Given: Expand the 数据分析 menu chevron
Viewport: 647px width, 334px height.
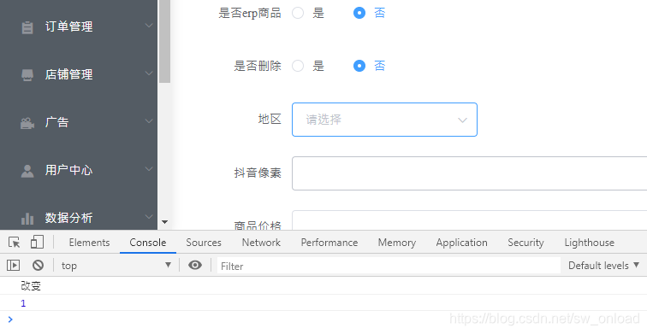Looking at the screenshot, I should click(x=149, y=217).
